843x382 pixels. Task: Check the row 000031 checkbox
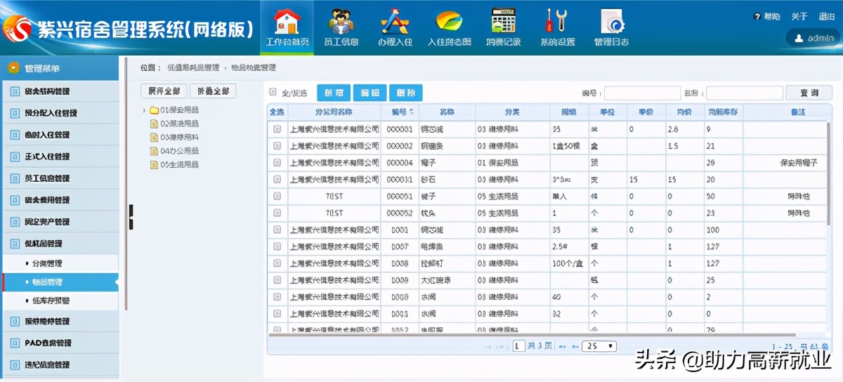277,180
